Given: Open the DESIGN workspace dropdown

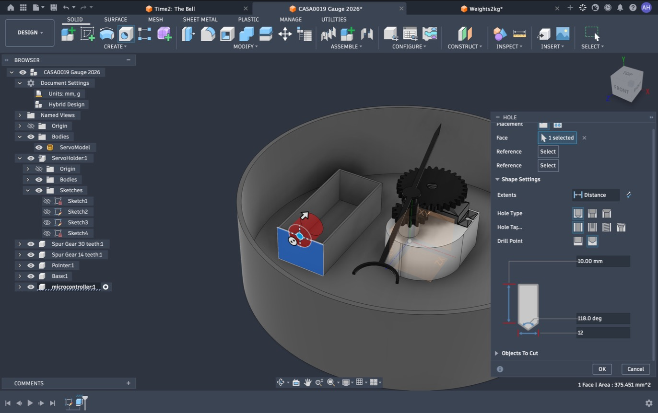Looking at the screenshot, I should [30, 33].
